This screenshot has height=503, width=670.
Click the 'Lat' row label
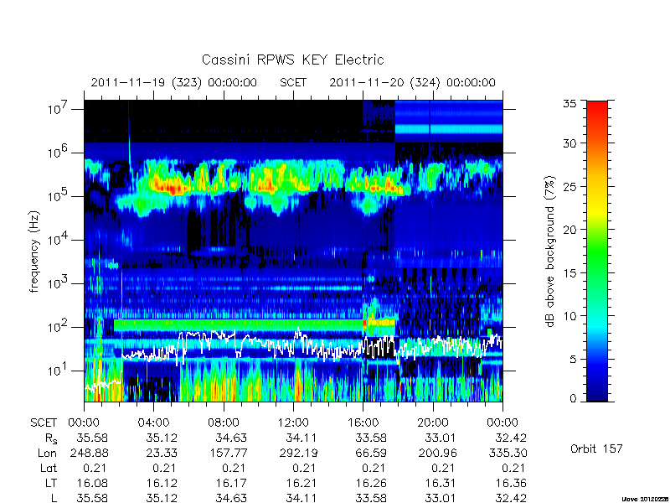pos(49,469)
